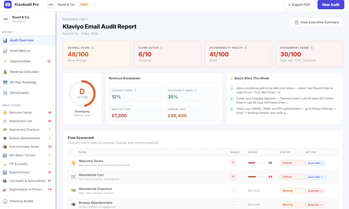Click the Abandoned Cart score bar
This screenshot has height=209, width=349.
(257, 177)
